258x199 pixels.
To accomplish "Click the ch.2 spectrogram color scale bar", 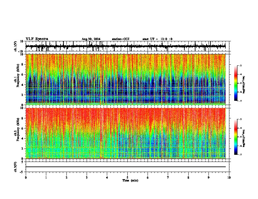I will click(x=236, y=137).
